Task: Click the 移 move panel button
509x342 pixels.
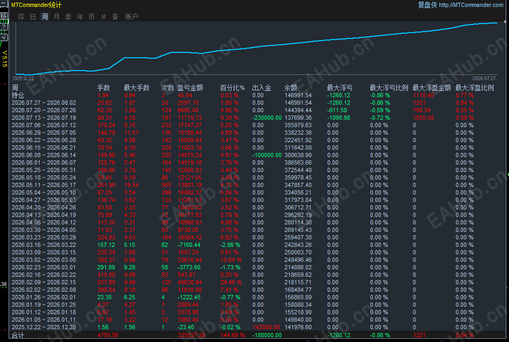Action: [x=4, y=16]
